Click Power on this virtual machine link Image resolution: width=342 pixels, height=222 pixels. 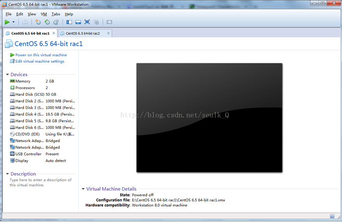pyautogui.click(x=41, y=55)
